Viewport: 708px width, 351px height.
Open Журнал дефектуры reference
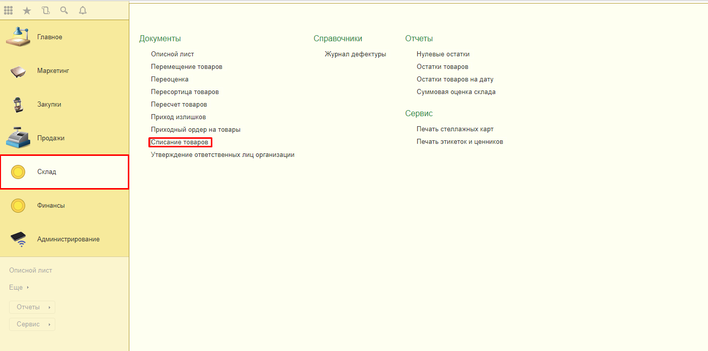tap(355, 54)
